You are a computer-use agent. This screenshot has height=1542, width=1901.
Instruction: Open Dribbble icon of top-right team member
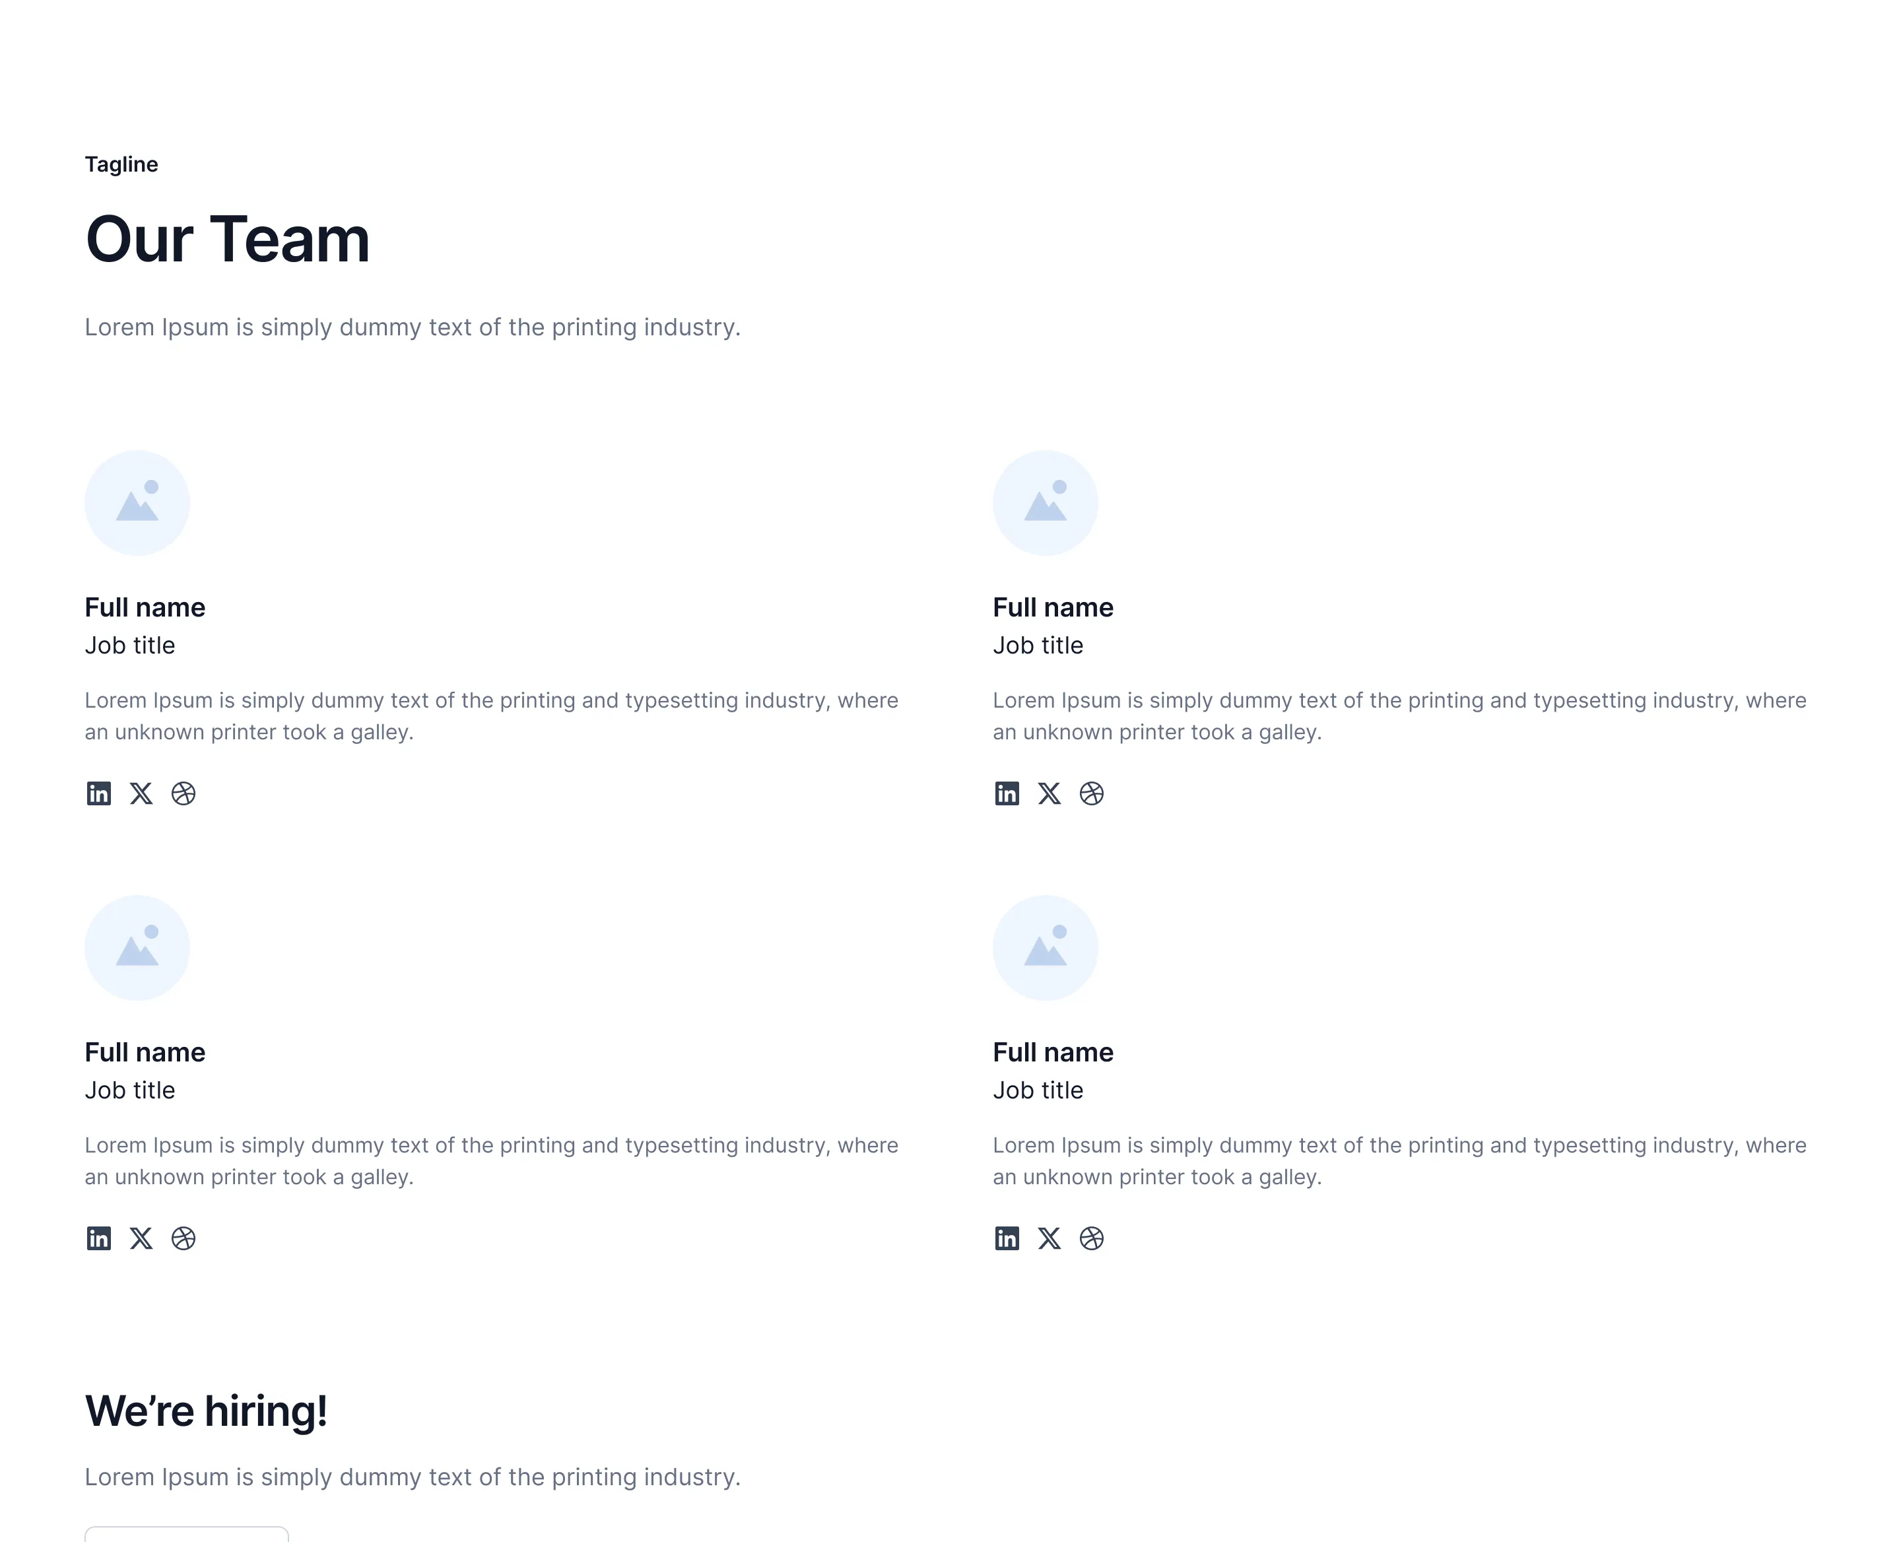click(x=1092, y=793)
